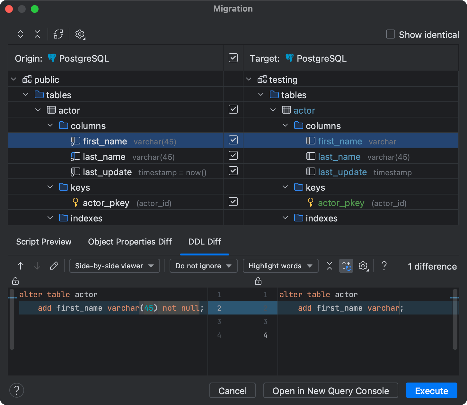Viewport: 467px width, 405px height.
Task: Select the Object Properties Diff tab
Action: (130, 242)
